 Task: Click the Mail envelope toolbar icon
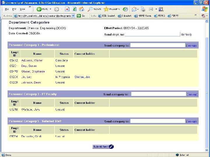click(134, 9)
